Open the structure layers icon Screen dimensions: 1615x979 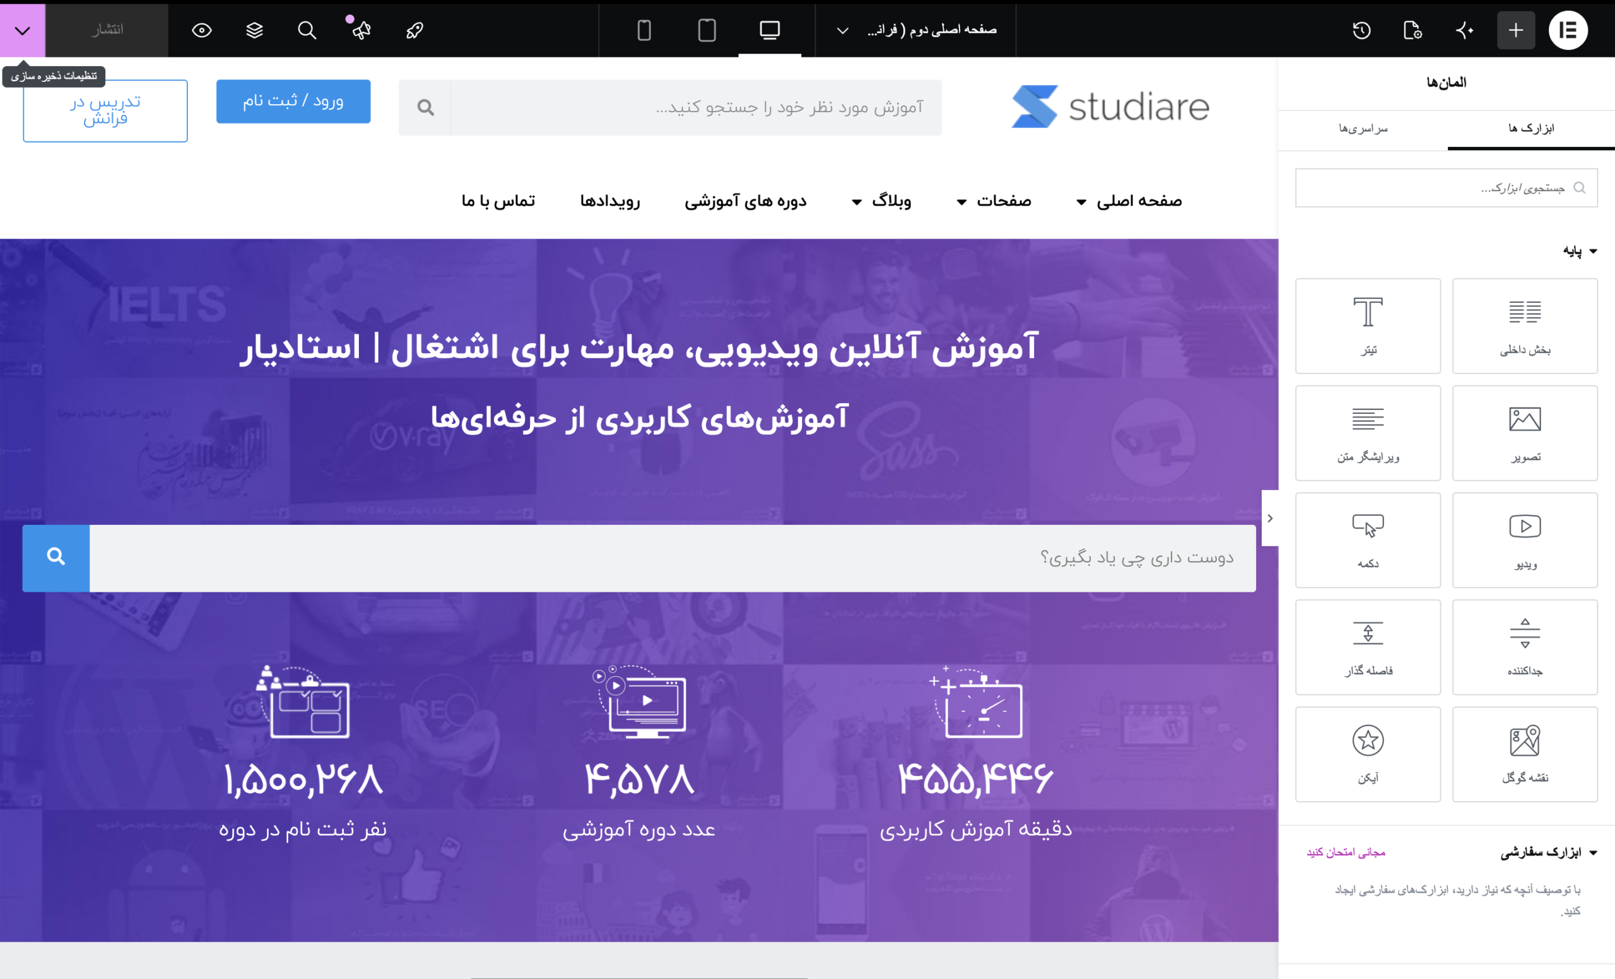point(254,30)
